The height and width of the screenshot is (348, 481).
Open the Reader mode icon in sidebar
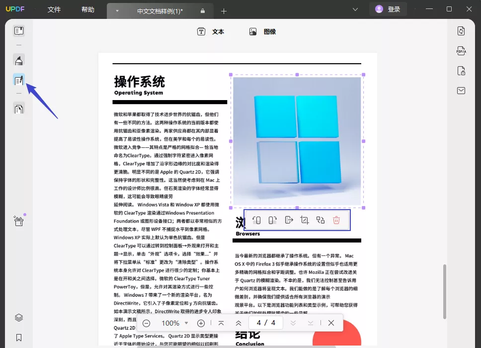click(x=19, y=31)
